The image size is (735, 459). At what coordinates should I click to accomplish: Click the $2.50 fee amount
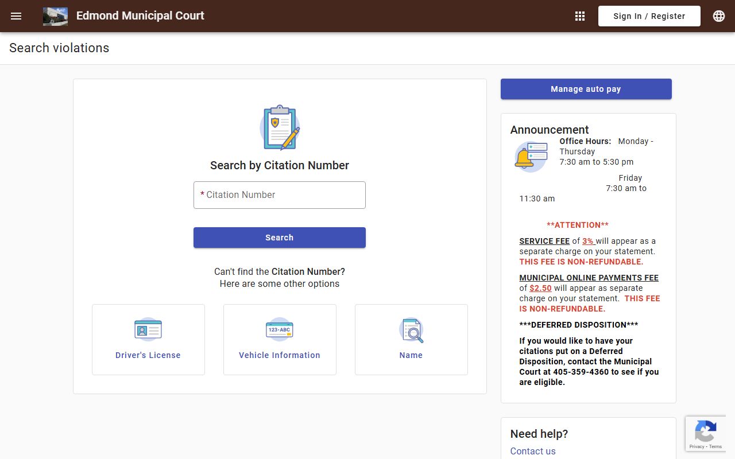click(x=540, y=288)
